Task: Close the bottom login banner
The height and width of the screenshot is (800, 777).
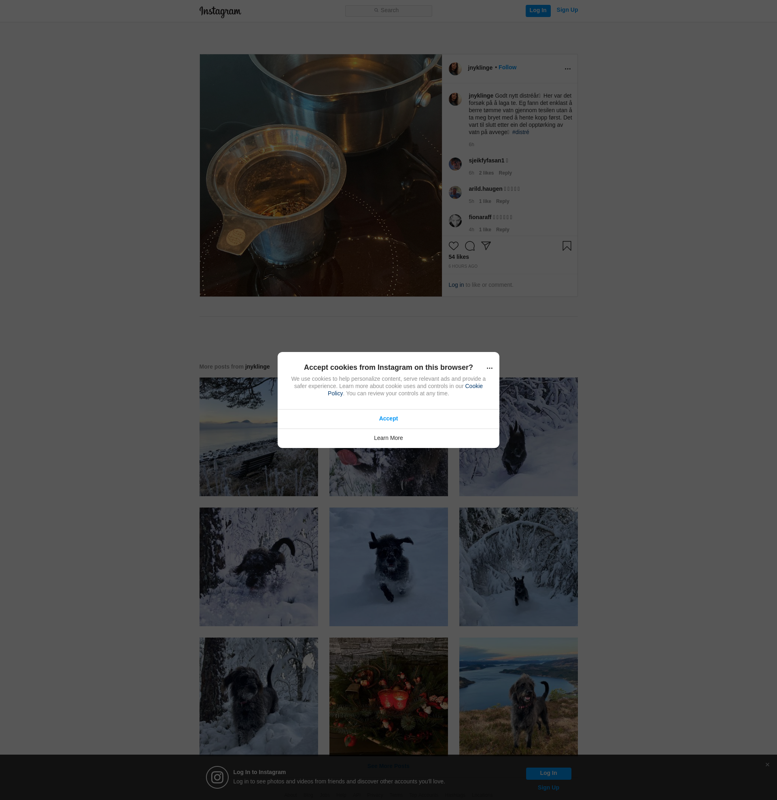Action: point(767,764)
